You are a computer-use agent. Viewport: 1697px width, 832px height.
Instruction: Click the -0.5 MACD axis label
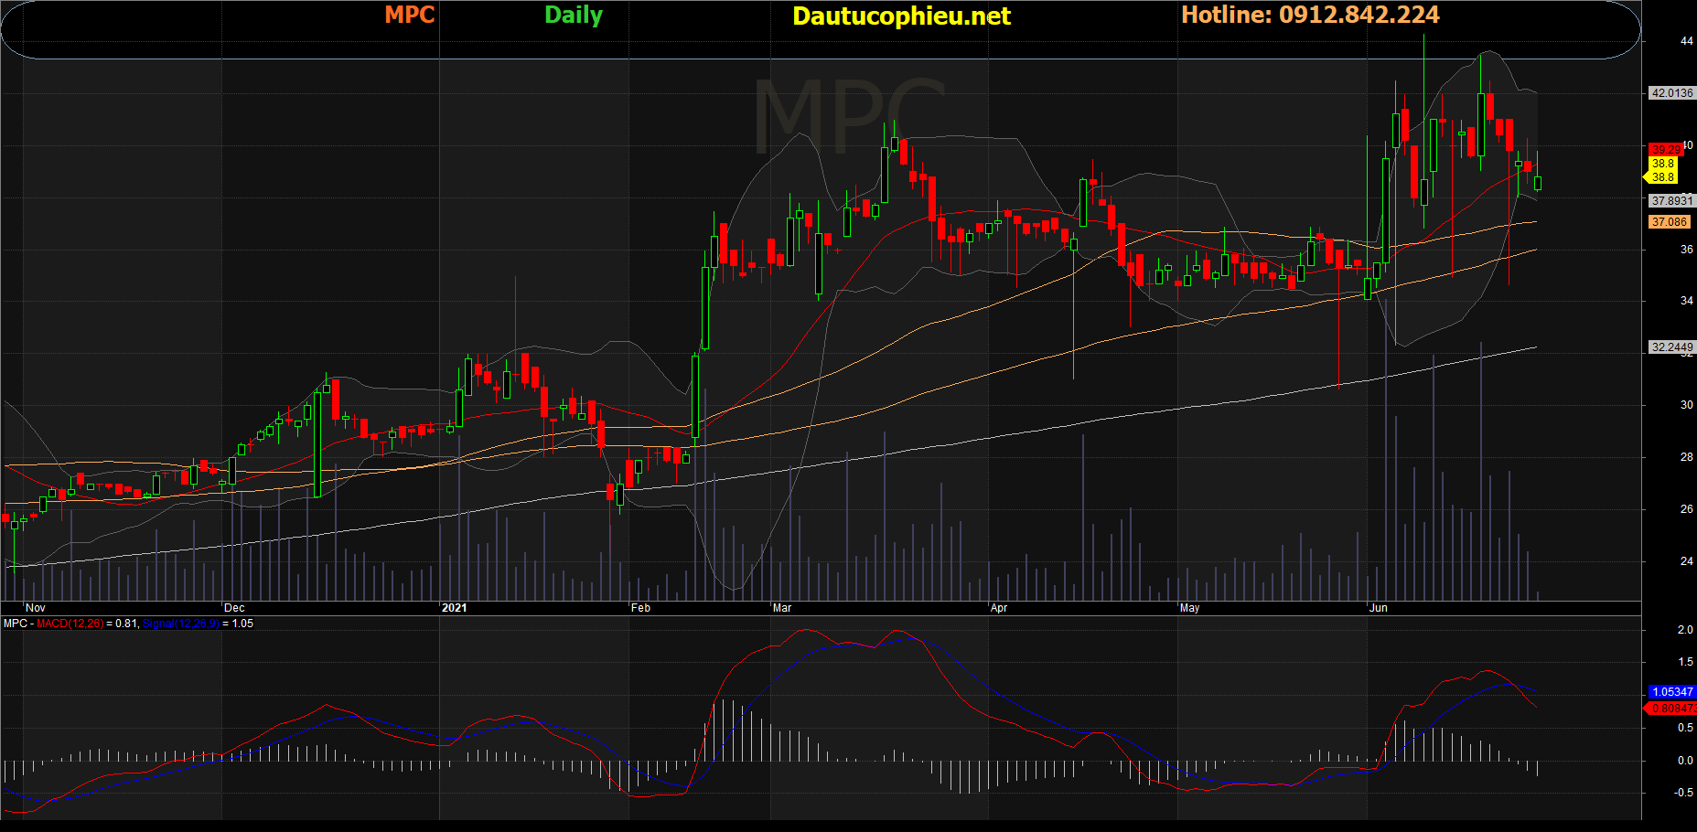(x=1683, y=793)
